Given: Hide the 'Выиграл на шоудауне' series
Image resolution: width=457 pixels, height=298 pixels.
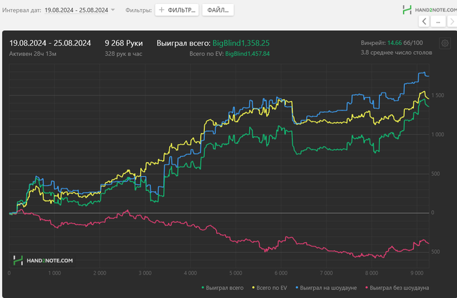Looking at the screenshot, I should tap(330, 288).
